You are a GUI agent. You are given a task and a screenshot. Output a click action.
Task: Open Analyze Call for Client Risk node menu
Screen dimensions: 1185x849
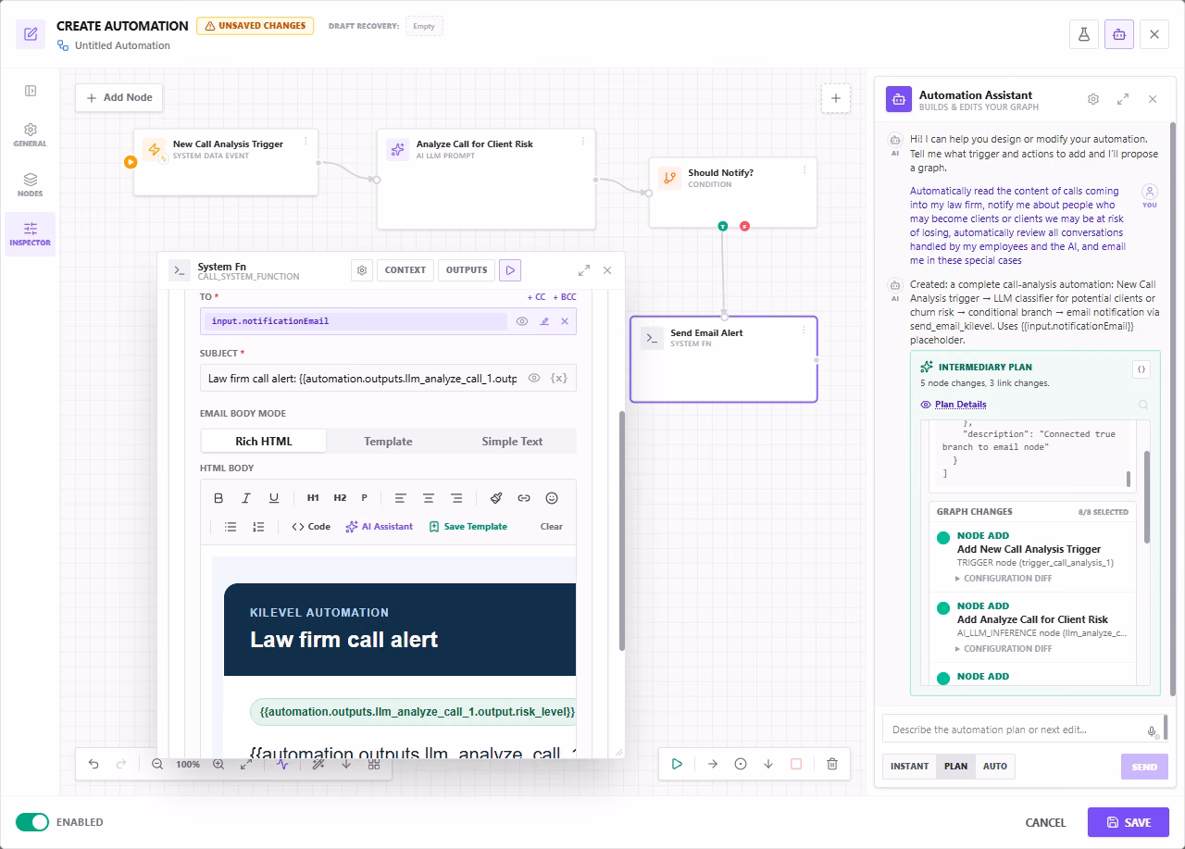(583, 142)
